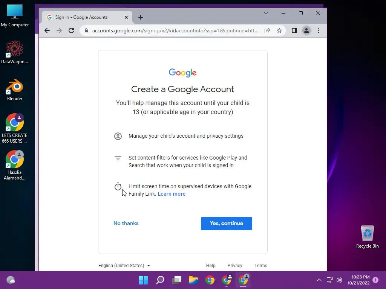Viewport: 386px width, 289px height.
Task: Open the Privacy footer link
Action: coord(235,265)
